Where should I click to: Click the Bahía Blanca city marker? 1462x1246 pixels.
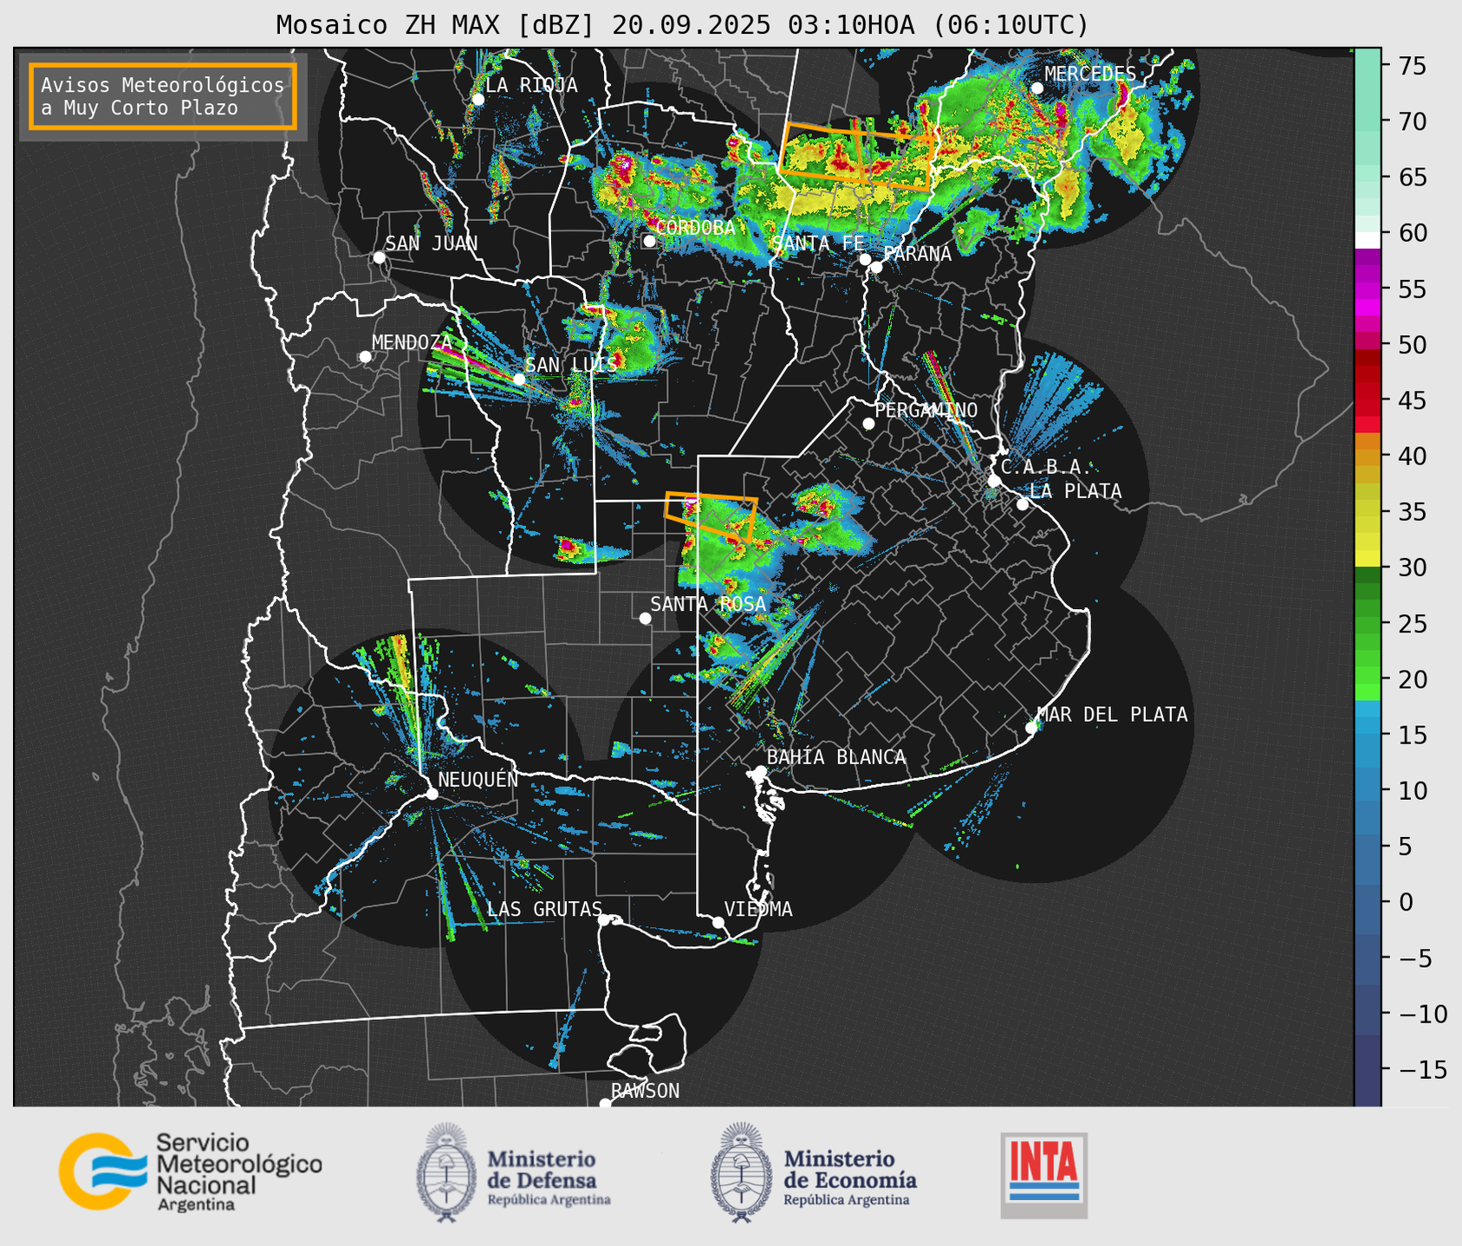coord(760,771)
